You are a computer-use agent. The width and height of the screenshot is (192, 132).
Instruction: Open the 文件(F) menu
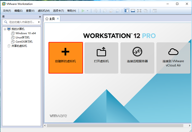7,11
